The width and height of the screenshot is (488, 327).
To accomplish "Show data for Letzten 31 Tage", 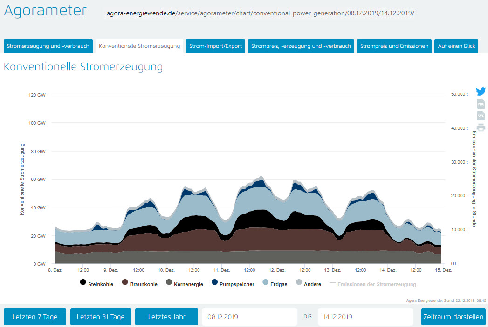I will pyautogui.click(x=101, y=317).
